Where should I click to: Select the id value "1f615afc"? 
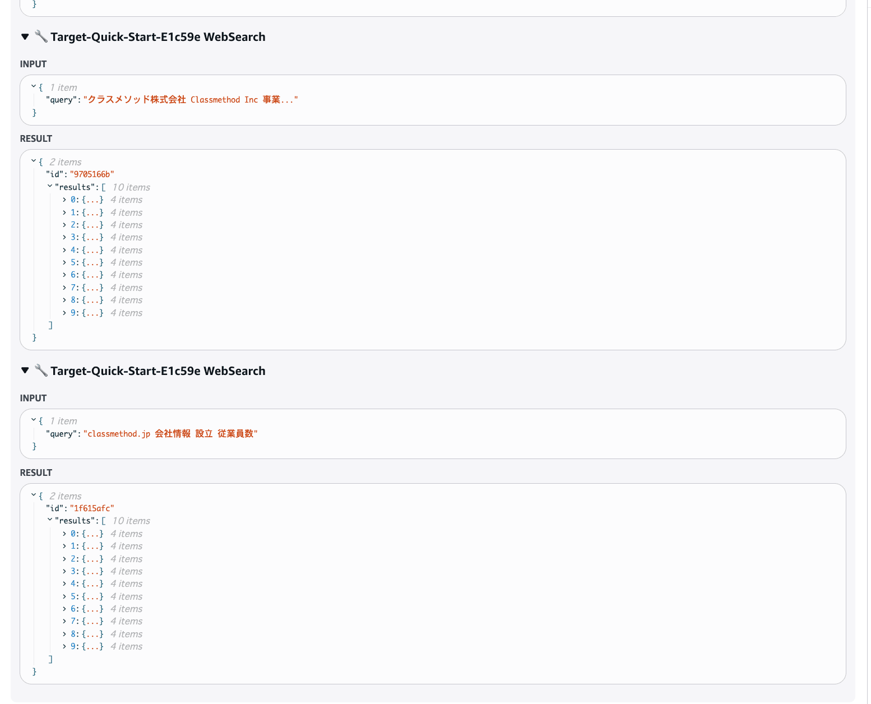[x=92, y=508]
